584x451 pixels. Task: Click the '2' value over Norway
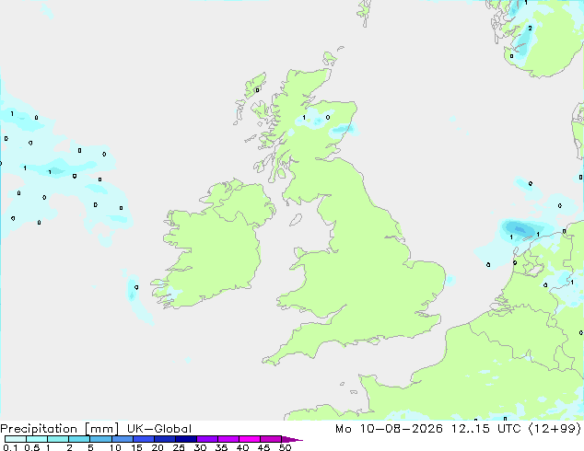(x=530, y=28)
